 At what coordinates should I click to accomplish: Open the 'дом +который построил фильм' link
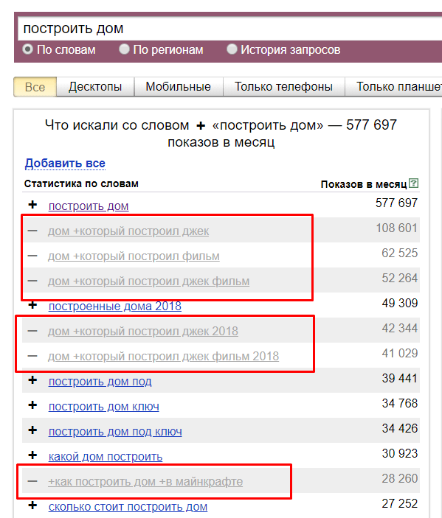click(x=134, y=256)
